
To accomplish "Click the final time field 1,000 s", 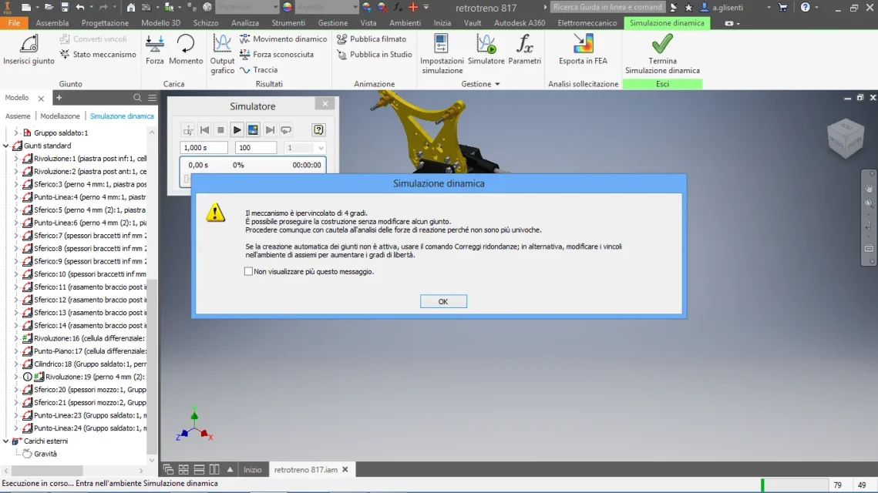I will (204, 148).
